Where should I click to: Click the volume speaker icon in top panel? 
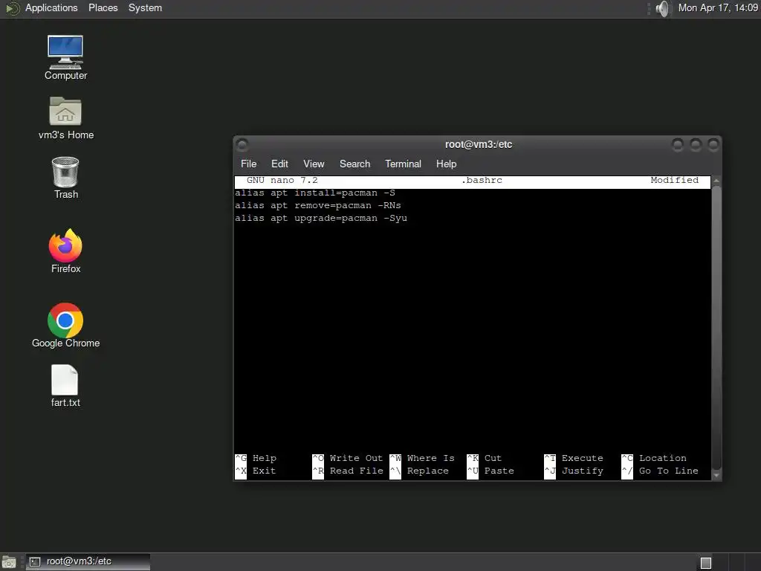(x=662, y=8)
